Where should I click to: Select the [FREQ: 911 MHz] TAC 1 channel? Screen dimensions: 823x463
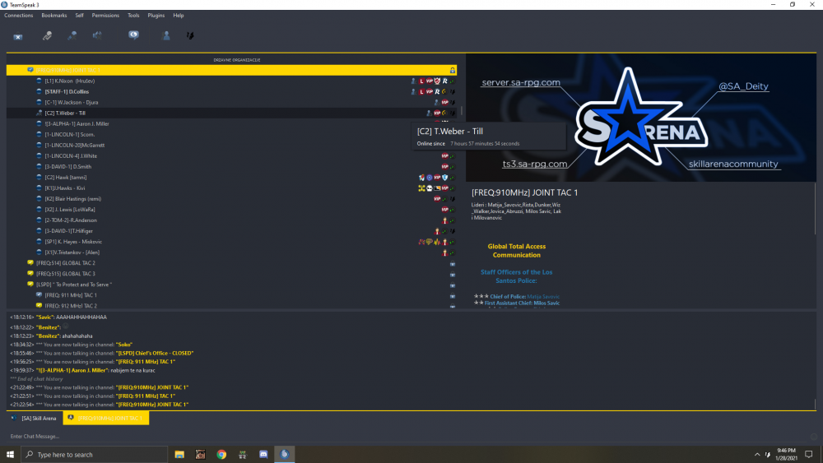71,295
